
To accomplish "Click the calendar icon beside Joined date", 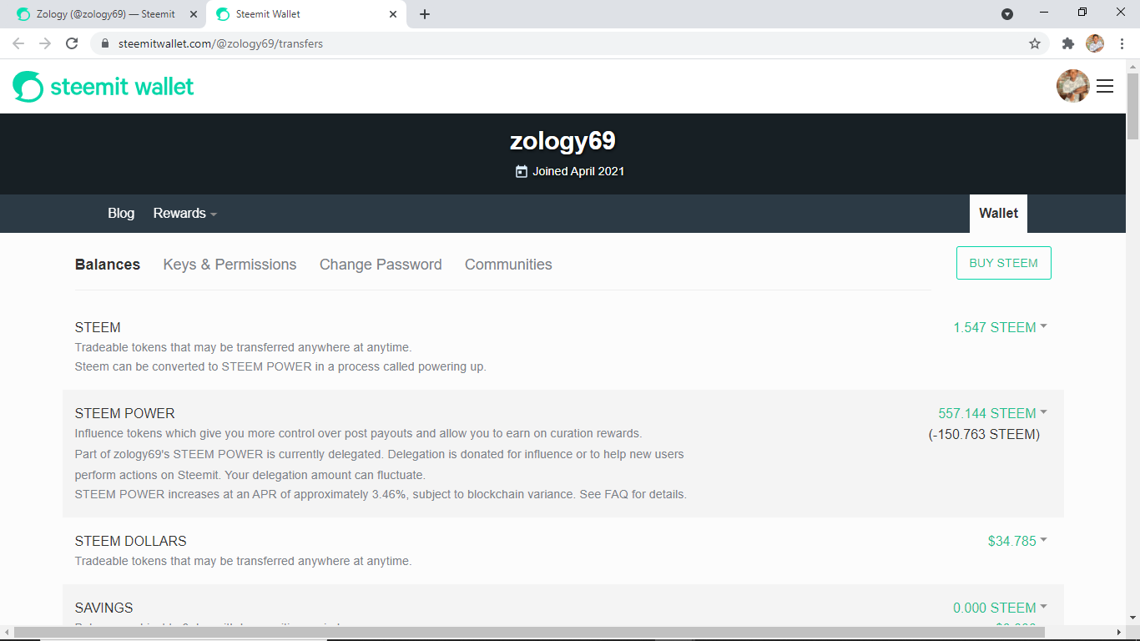I will (522, 171).
